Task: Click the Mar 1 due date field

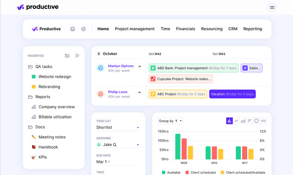Action: [118, 162]
